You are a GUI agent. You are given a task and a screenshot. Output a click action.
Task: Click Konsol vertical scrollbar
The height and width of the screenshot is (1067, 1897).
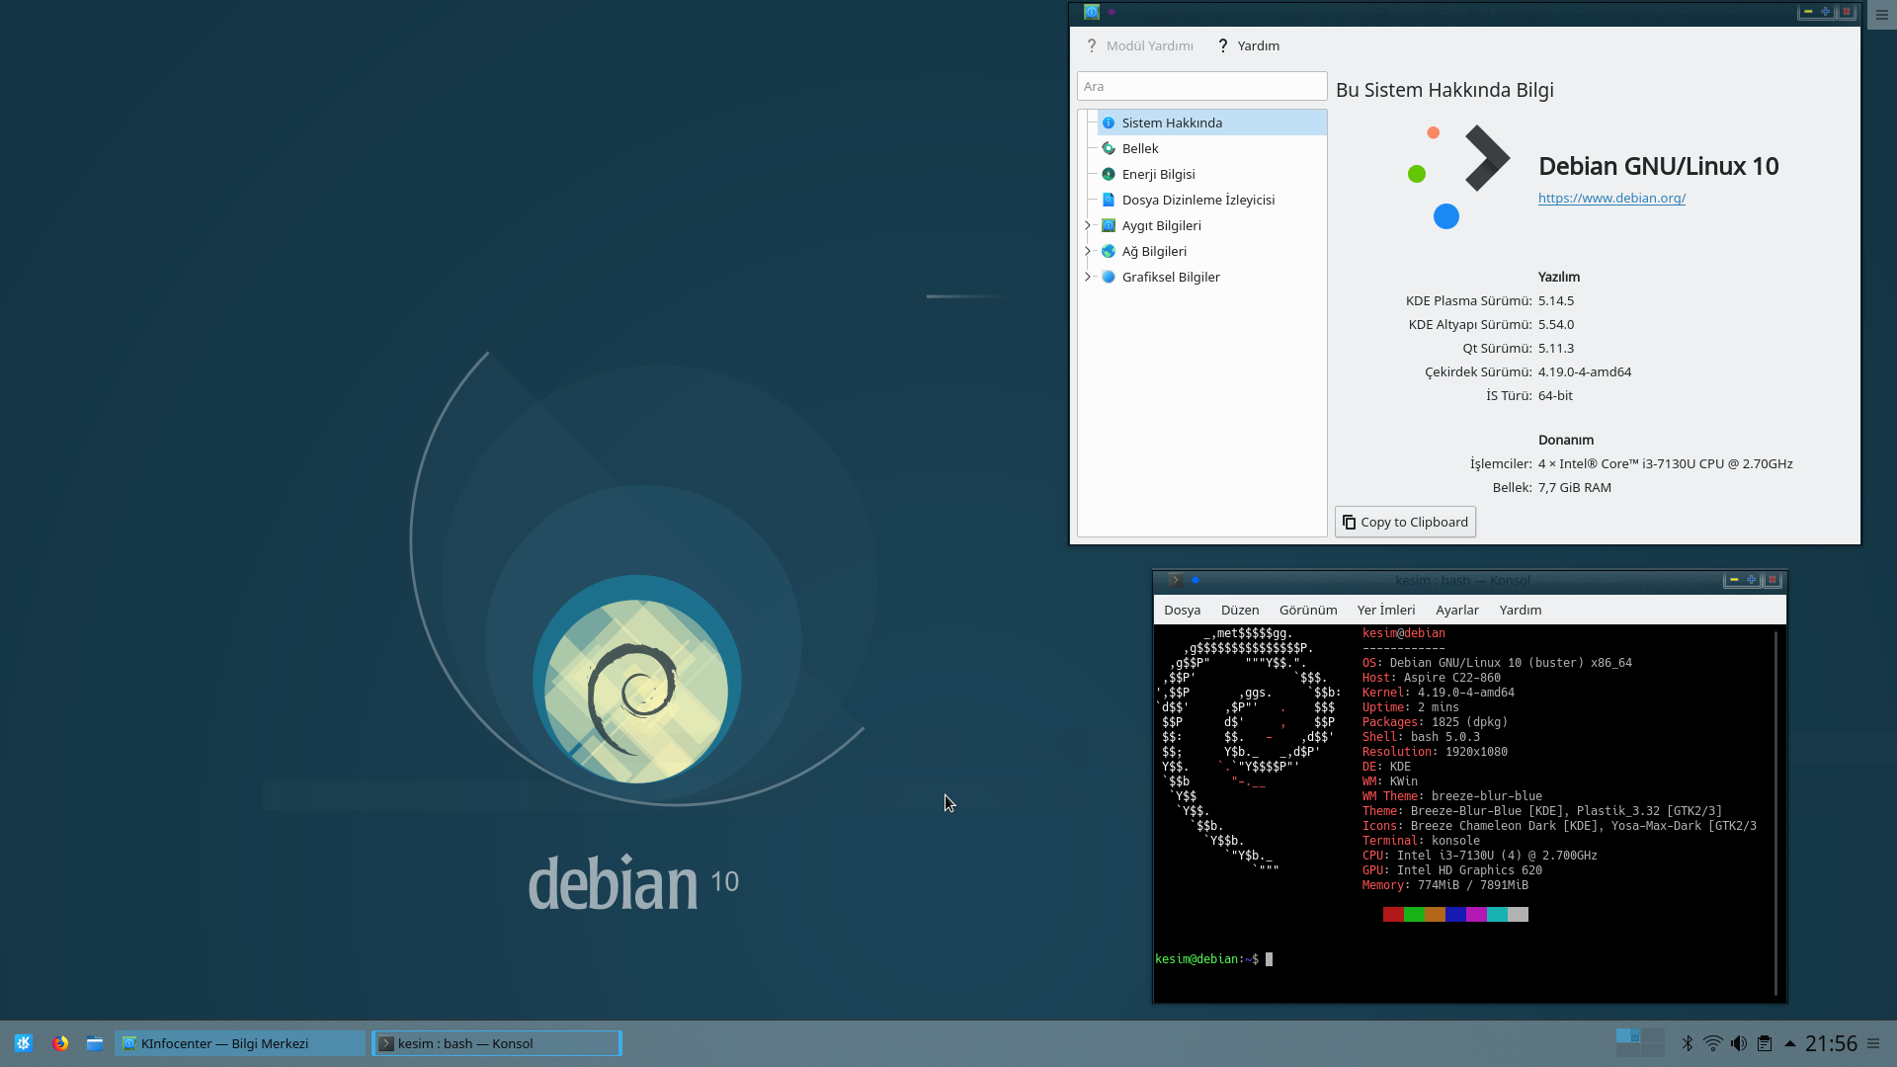(1776, 813)
